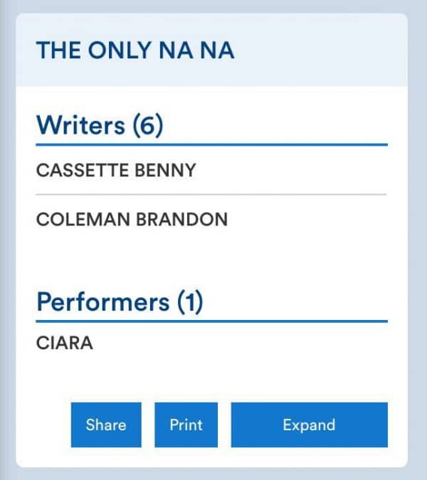Screen dimensions: 427x480
Task: Click the Share button
Action: tap(106, 425)
